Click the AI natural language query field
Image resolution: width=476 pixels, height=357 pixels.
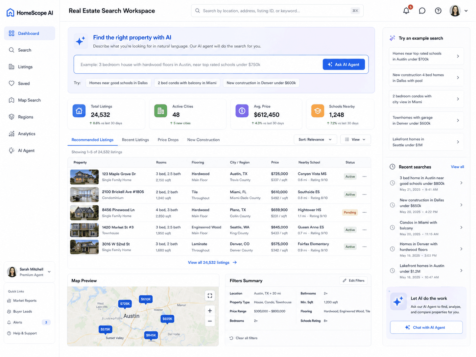tap(198, 64)
